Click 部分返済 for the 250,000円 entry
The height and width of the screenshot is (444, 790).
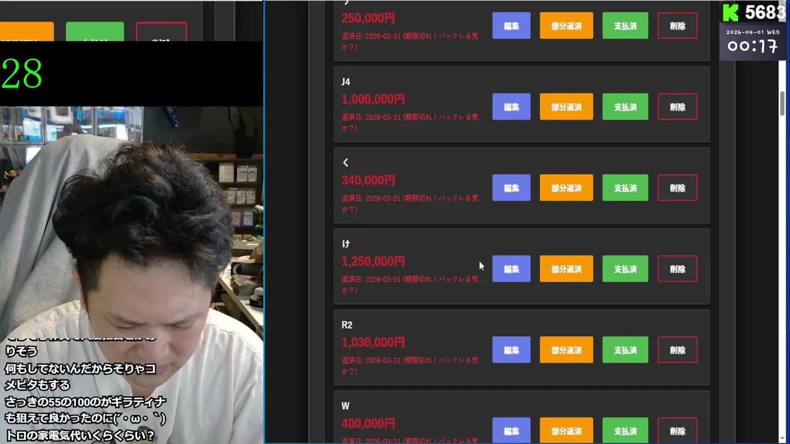tap(566, 26)
